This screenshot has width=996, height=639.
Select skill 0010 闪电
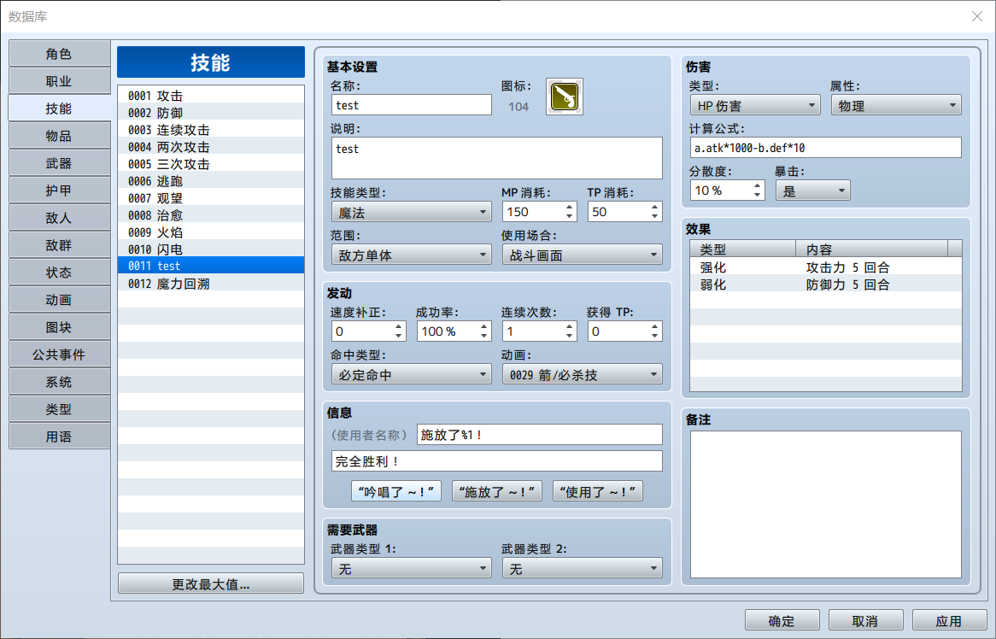[211, 249]
